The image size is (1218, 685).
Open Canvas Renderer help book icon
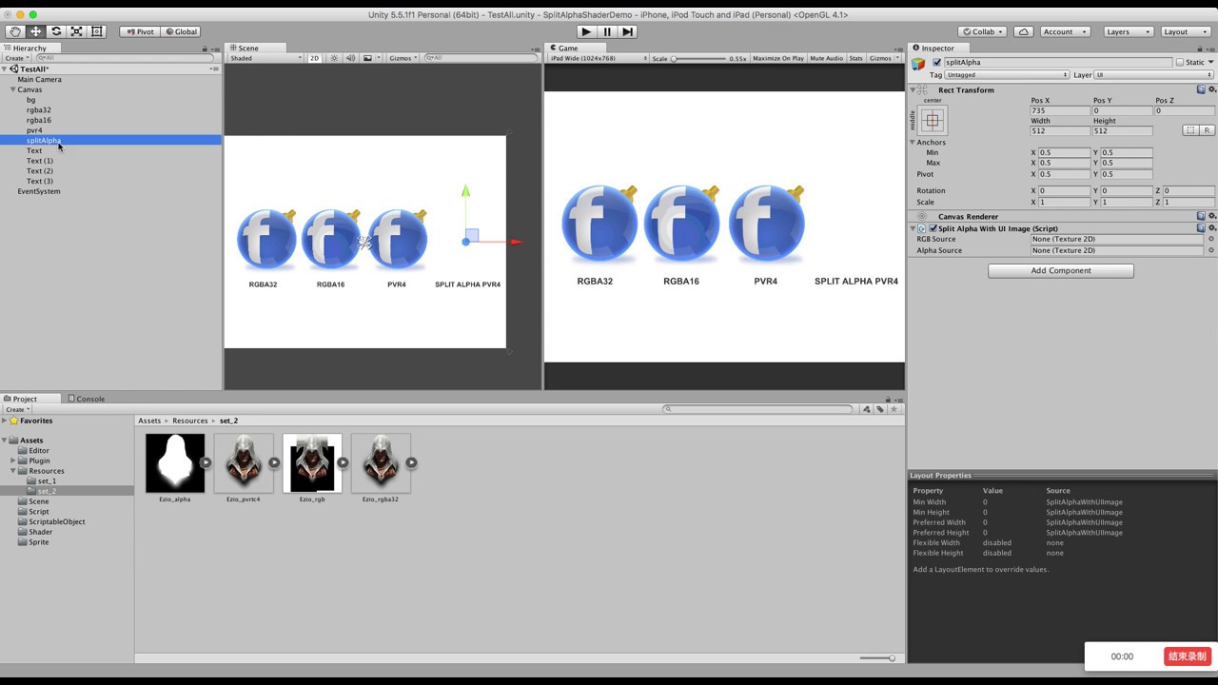tap(1201, 216)
